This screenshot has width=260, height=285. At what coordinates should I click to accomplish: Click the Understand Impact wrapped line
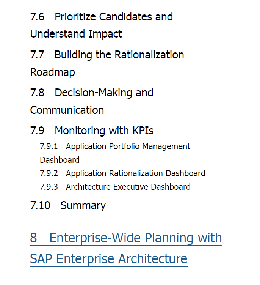pyautogui.click(x=76, y=34)
